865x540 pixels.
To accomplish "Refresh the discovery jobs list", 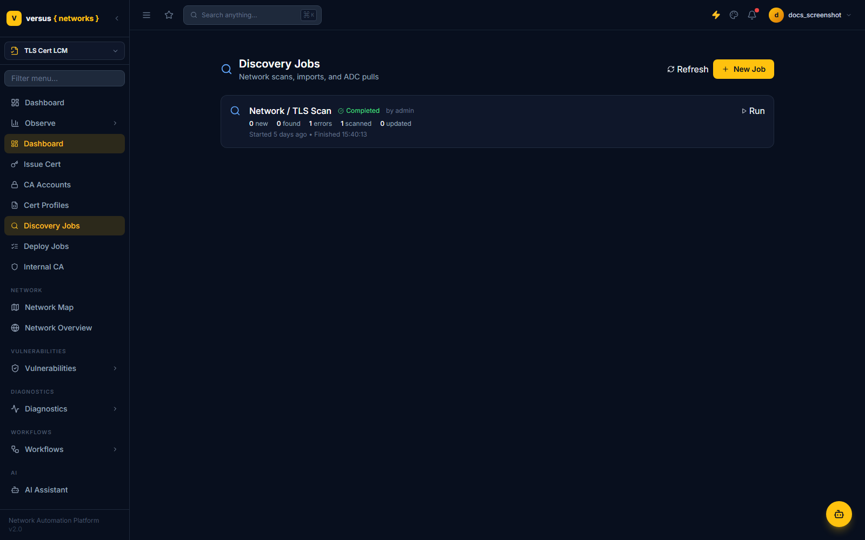I will [688, 69].
